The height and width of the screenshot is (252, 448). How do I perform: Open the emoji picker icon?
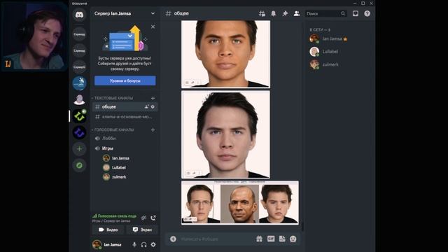(293, 239)
